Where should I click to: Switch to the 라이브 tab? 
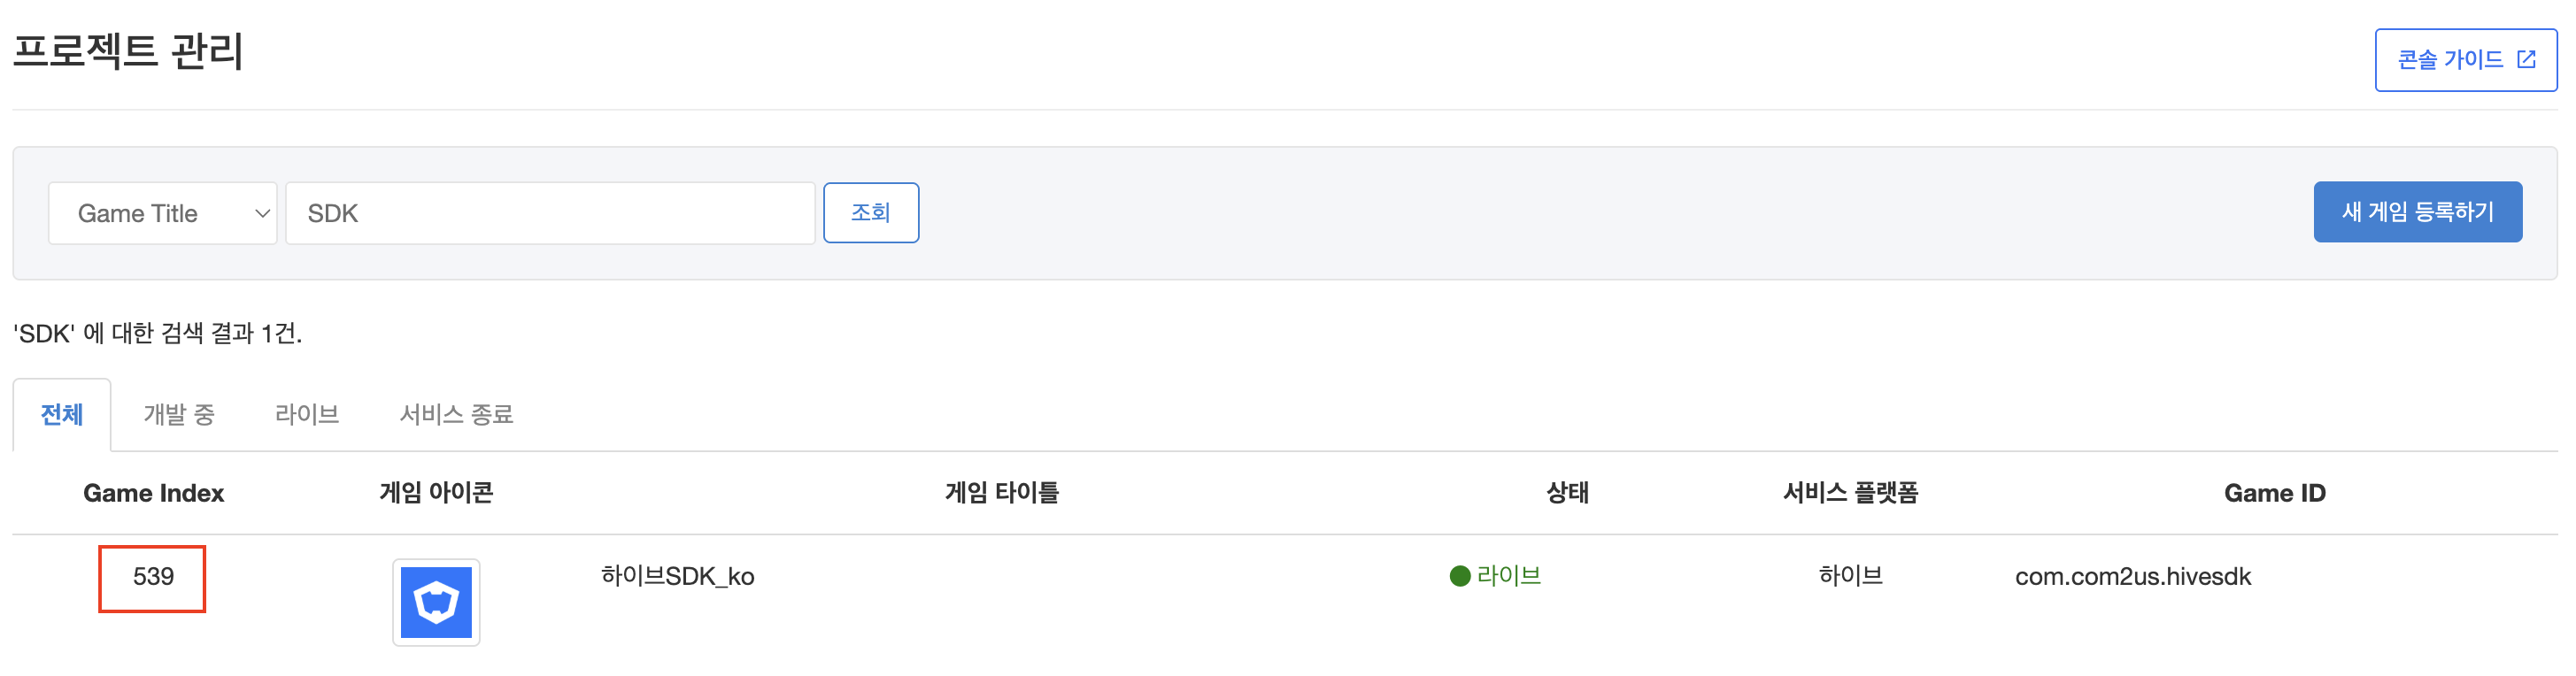coord(307,414)
